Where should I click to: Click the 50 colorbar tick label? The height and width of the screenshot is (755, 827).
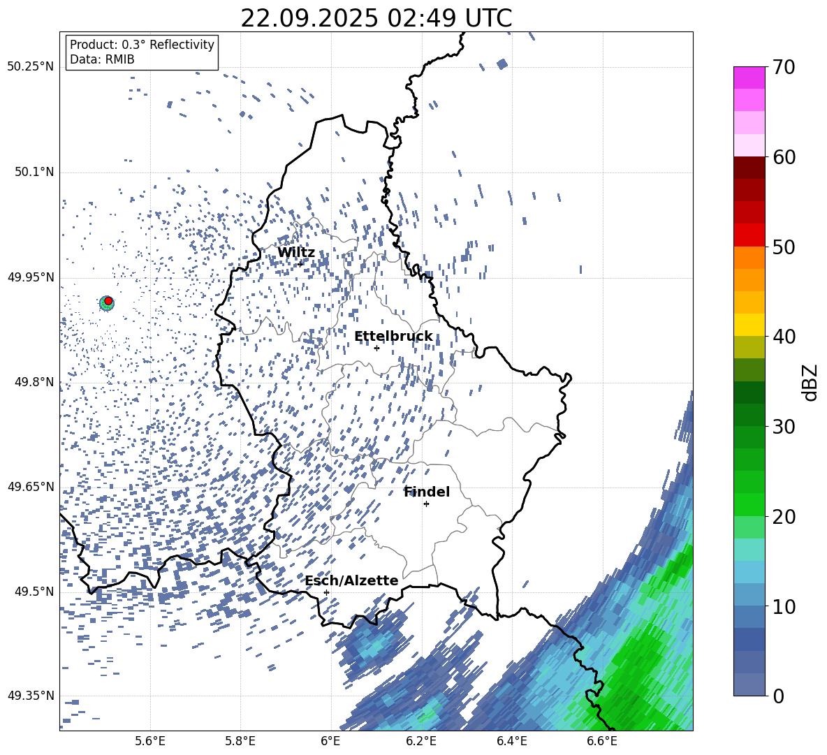pyautogui.click(x=784, y=247)
